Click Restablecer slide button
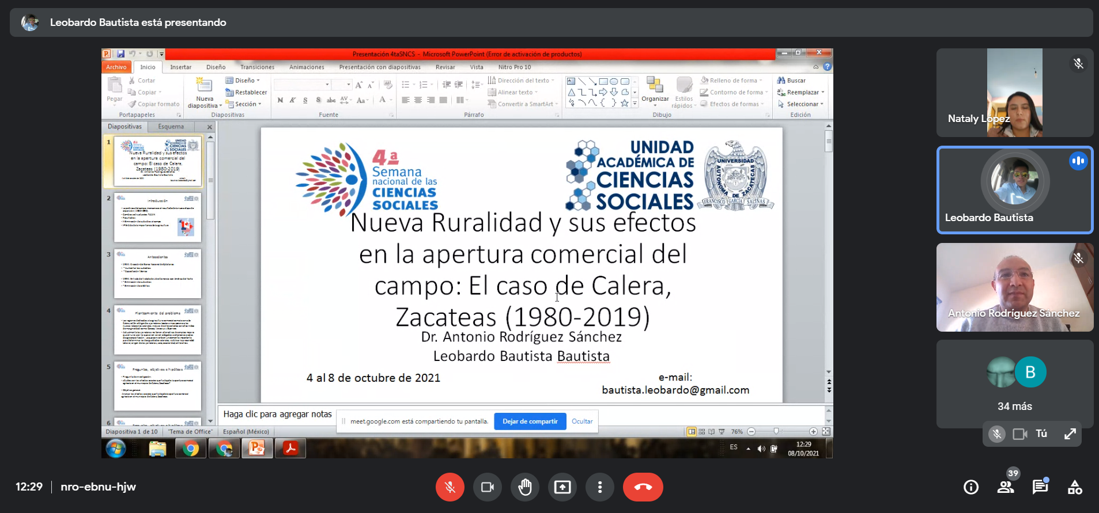The width and height of the screenshot is (1099, 513). pos(246,92)
